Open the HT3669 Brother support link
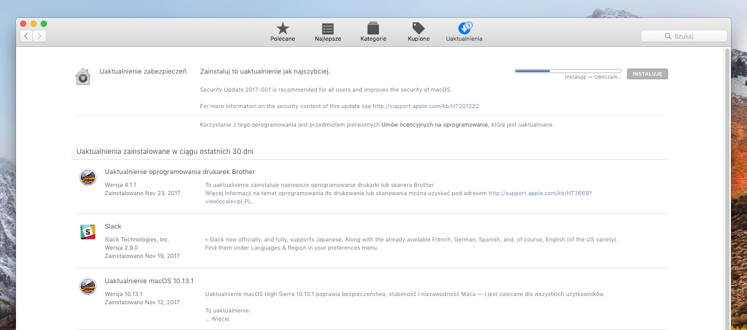 (540, 193)
